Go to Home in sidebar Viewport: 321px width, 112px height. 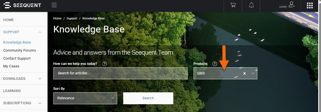[x=8, y=20]
